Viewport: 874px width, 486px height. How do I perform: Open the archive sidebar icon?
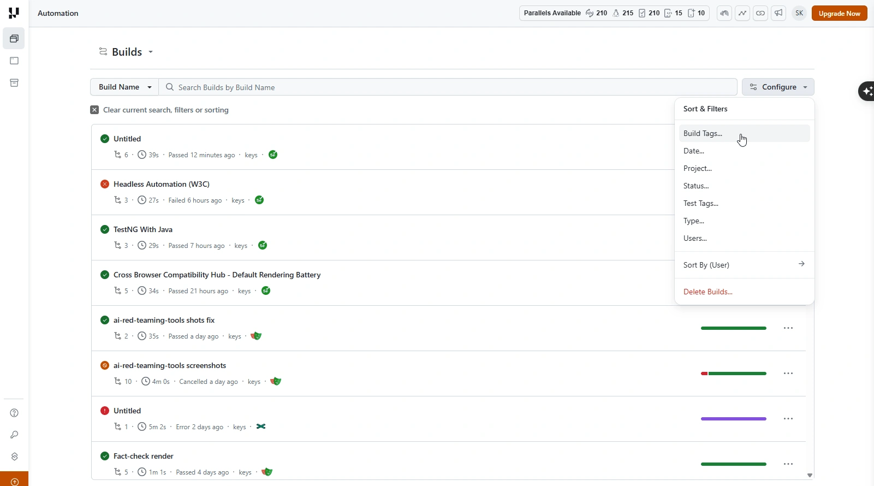pyautogui.click(x=14, y=83)
